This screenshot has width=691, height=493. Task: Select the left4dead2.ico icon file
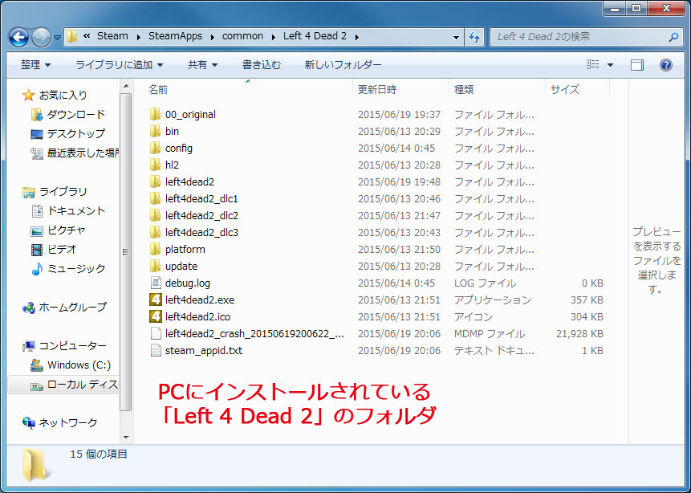156,316
